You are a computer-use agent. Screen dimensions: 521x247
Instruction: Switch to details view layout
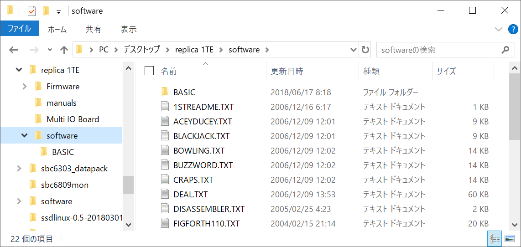[x=495, y=238]
